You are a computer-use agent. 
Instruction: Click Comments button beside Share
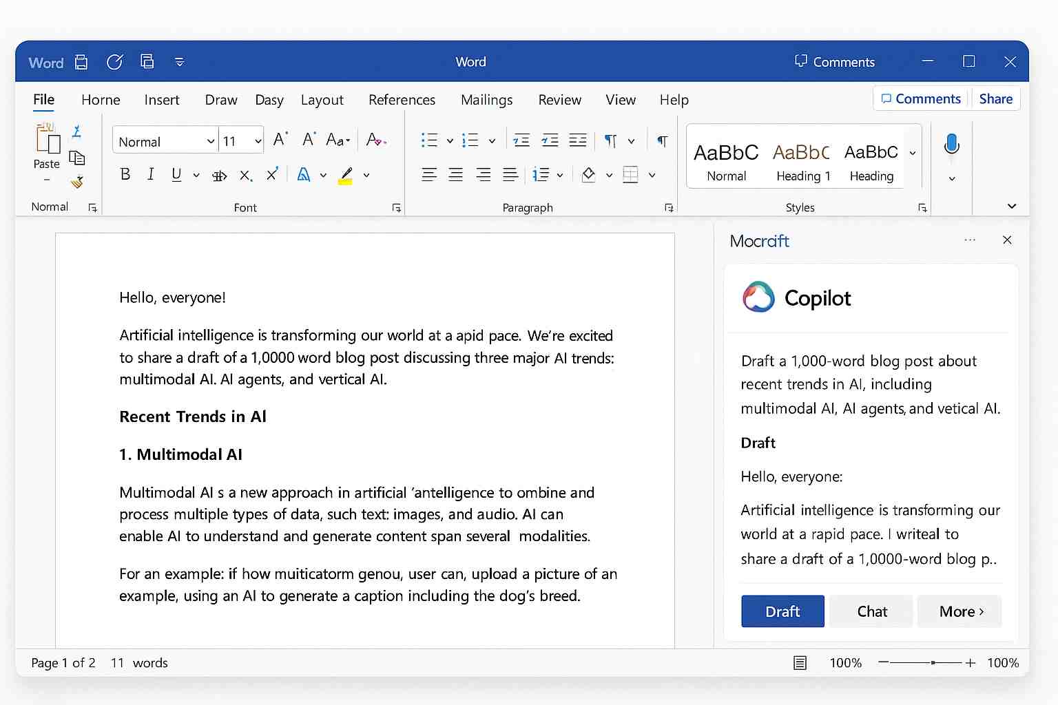[x=921, y=98]
